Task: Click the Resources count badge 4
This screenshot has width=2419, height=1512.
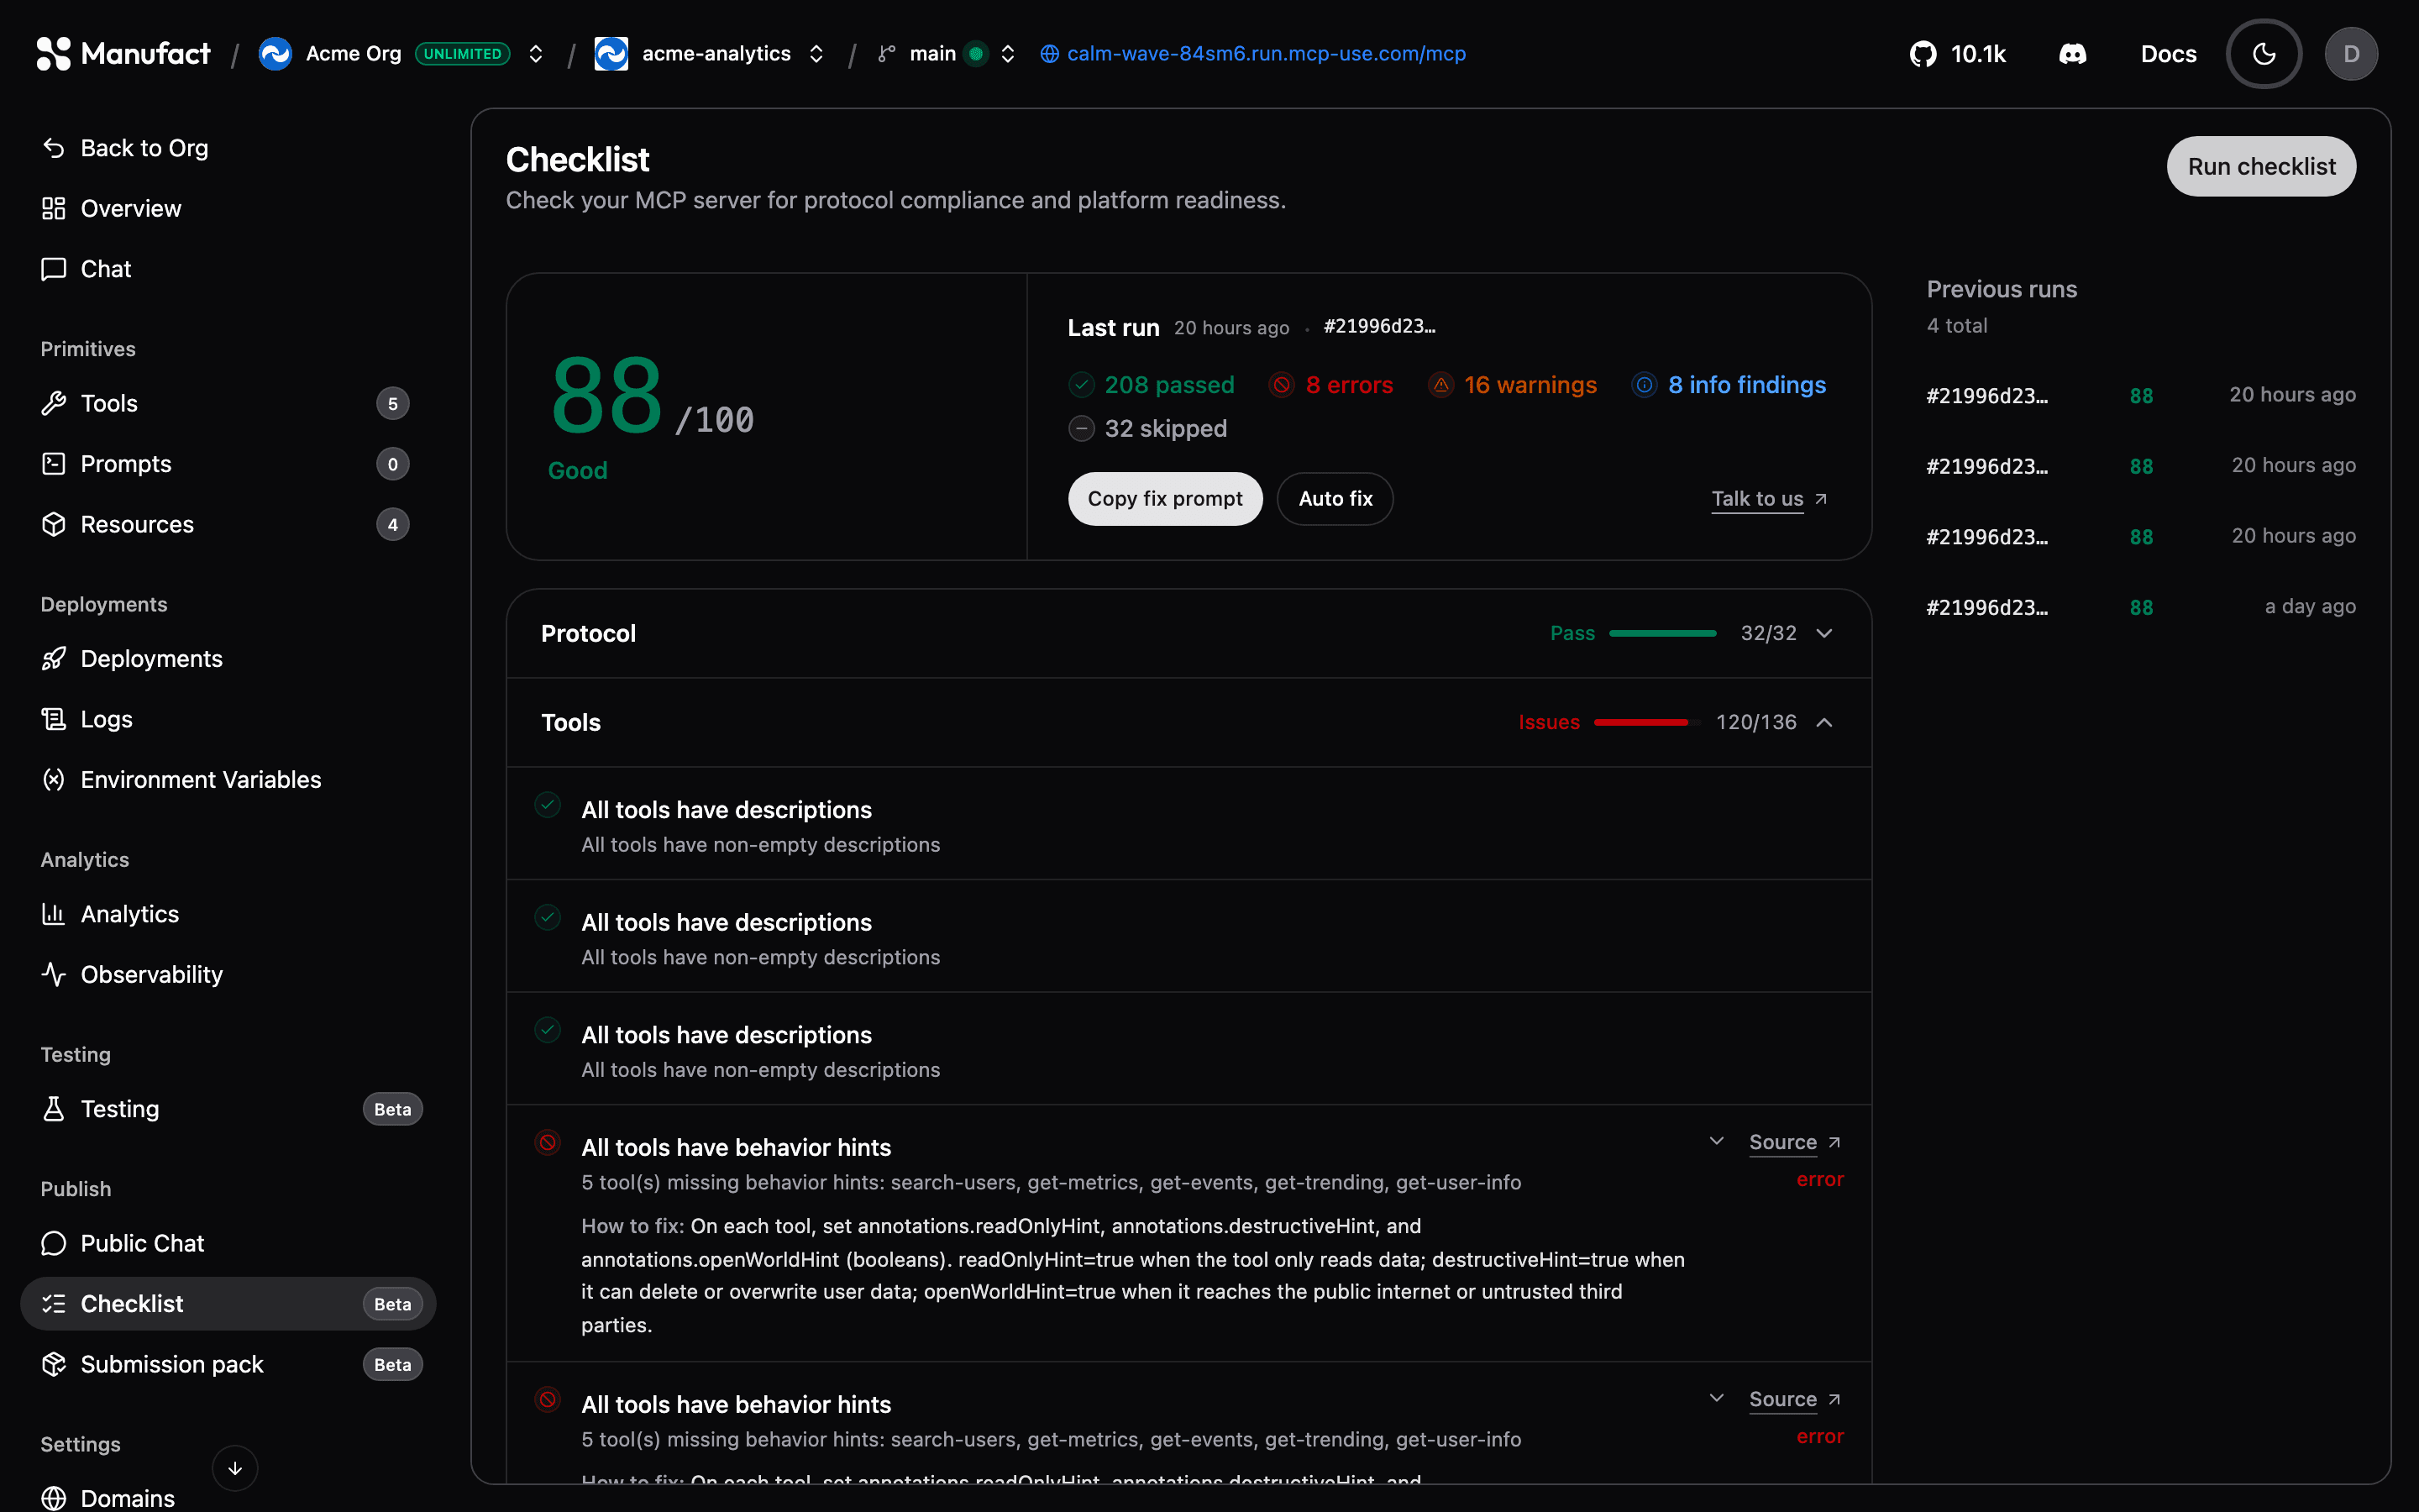Action: 393,525
